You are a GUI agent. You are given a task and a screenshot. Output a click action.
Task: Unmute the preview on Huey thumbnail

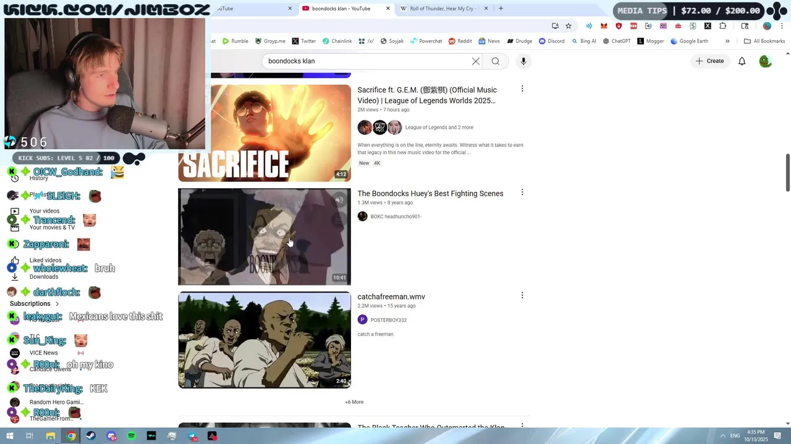click(339, 199)
